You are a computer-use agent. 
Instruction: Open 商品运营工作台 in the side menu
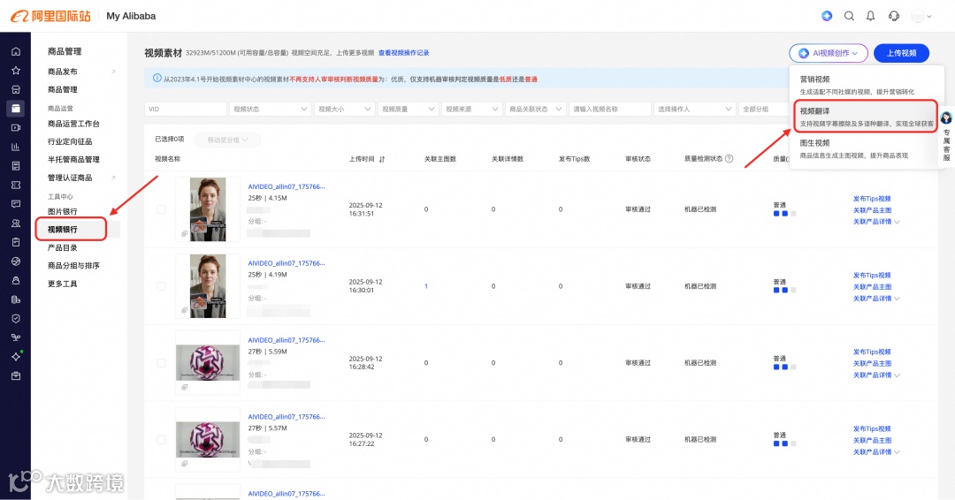click(73, 124)
